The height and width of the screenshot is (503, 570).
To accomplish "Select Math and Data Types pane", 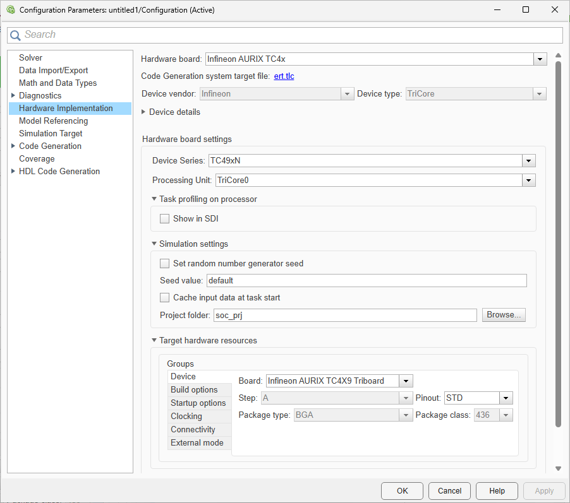I will [x=58, y=83].
